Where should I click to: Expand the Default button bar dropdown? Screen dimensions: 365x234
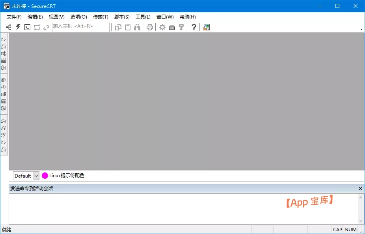click(36, 176)
